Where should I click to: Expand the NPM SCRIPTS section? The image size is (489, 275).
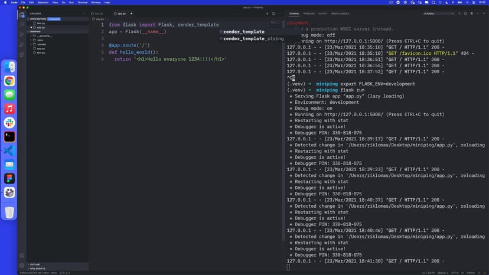[x=37, y=269]
